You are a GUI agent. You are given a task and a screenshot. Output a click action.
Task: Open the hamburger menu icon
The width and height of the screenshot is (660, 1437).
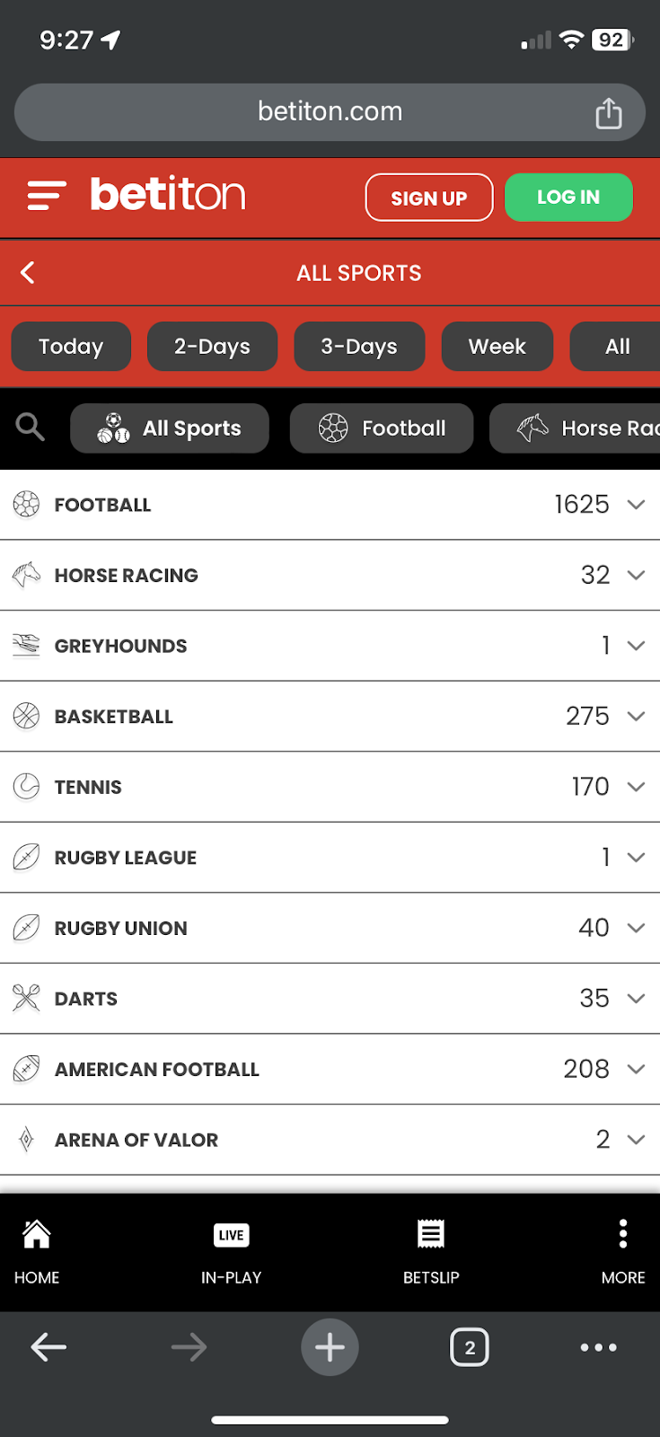(x=47, y=195)
